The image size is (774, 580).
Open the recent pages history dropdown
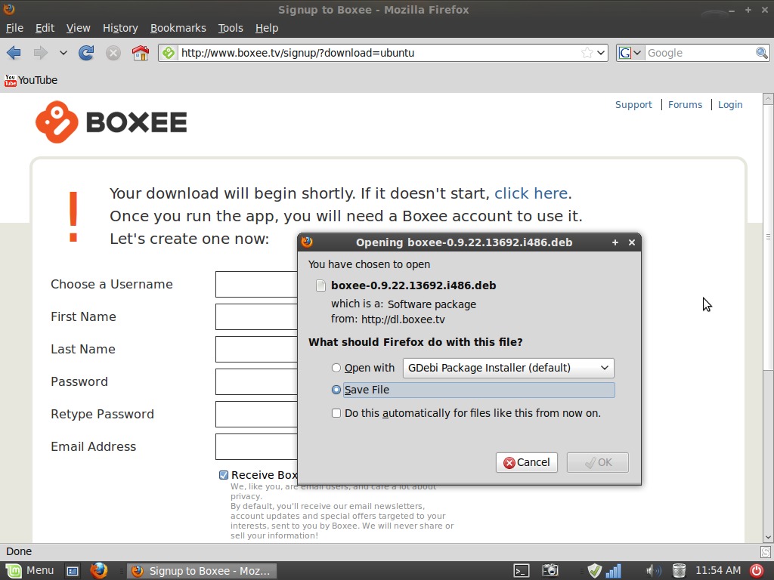(x=63, y=53)
